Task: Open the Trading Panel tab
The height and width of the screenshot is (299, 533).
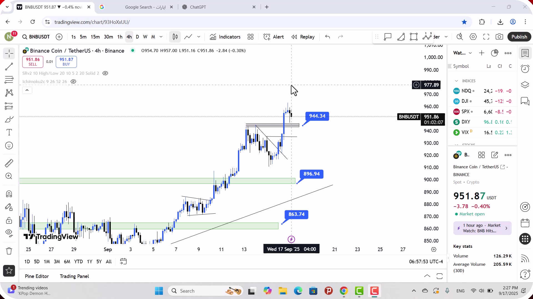Action: [x=74, y=276]
